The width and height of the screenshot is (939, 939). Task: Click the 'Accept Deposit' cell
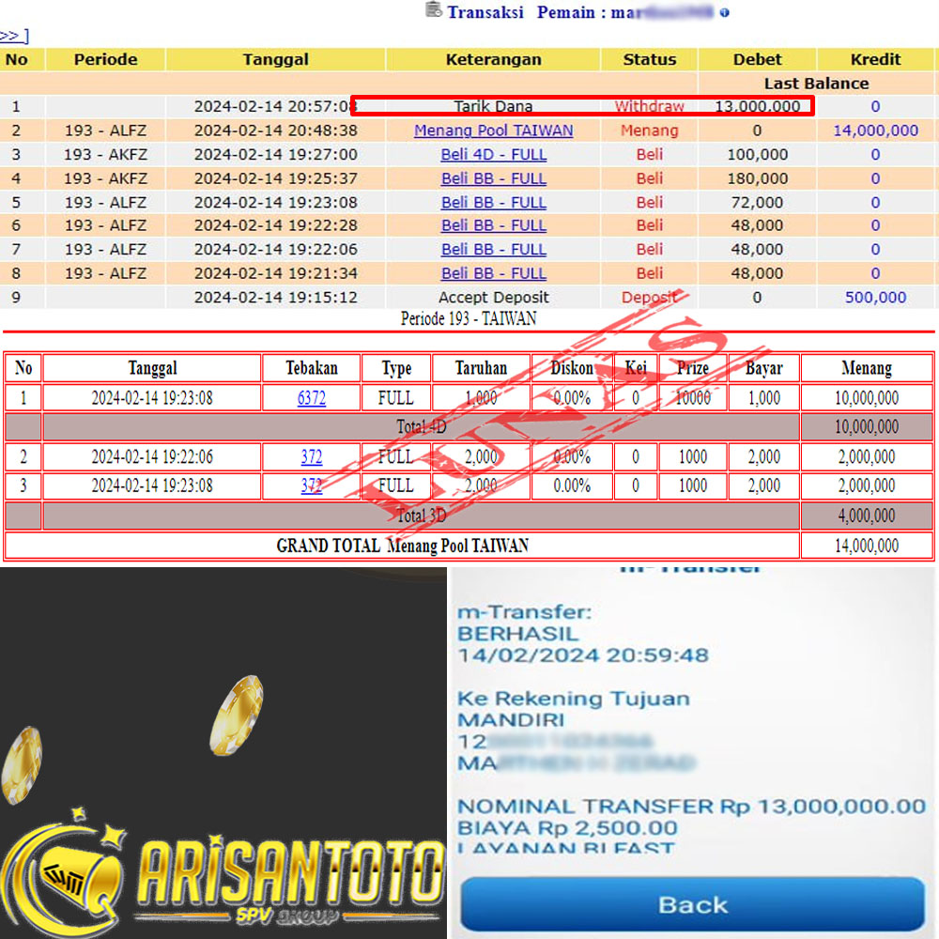(x=494, y=297)
